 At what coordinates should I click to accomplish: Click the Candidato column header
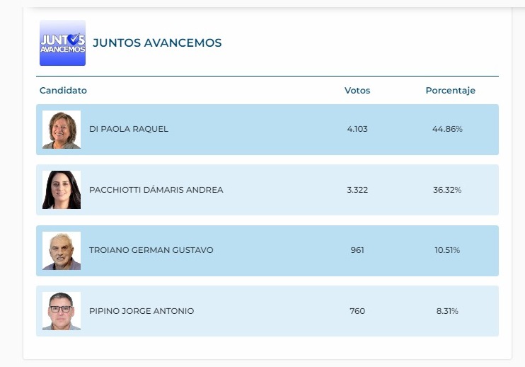63,91
